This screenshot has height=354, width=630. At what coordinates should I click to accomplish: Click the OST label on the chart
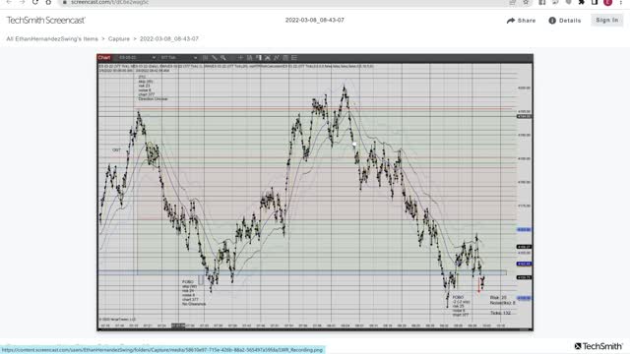(116, 149)
